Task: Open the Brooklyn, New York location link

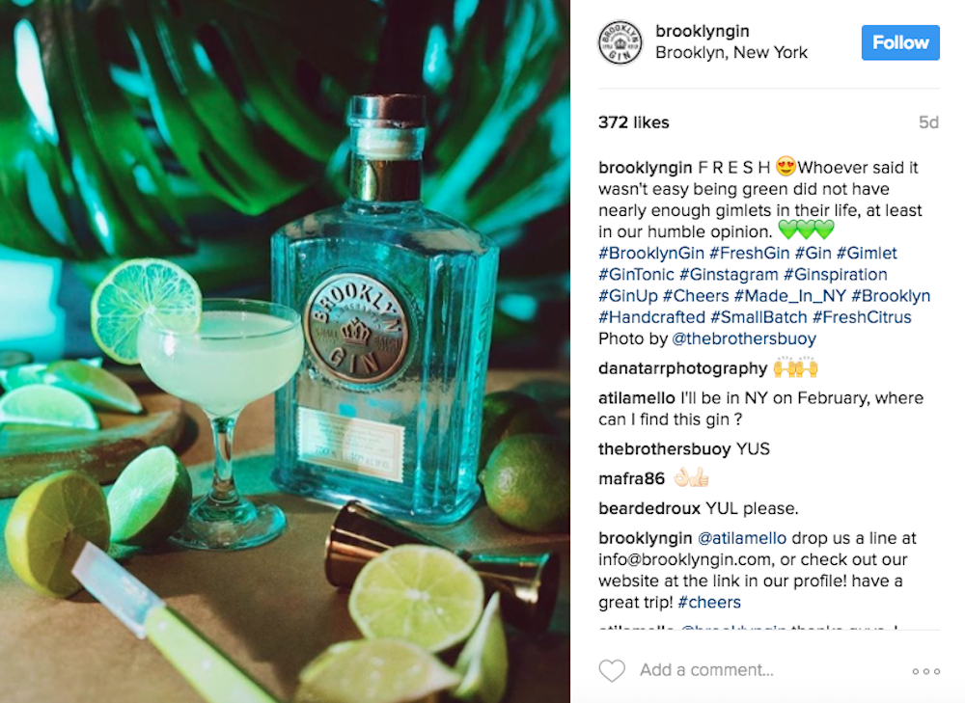Action: click(x=731, y=53)
